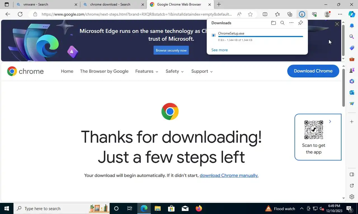Open sidebar Search icon
The image size is (358, 214).
click(x=352, y=37)
